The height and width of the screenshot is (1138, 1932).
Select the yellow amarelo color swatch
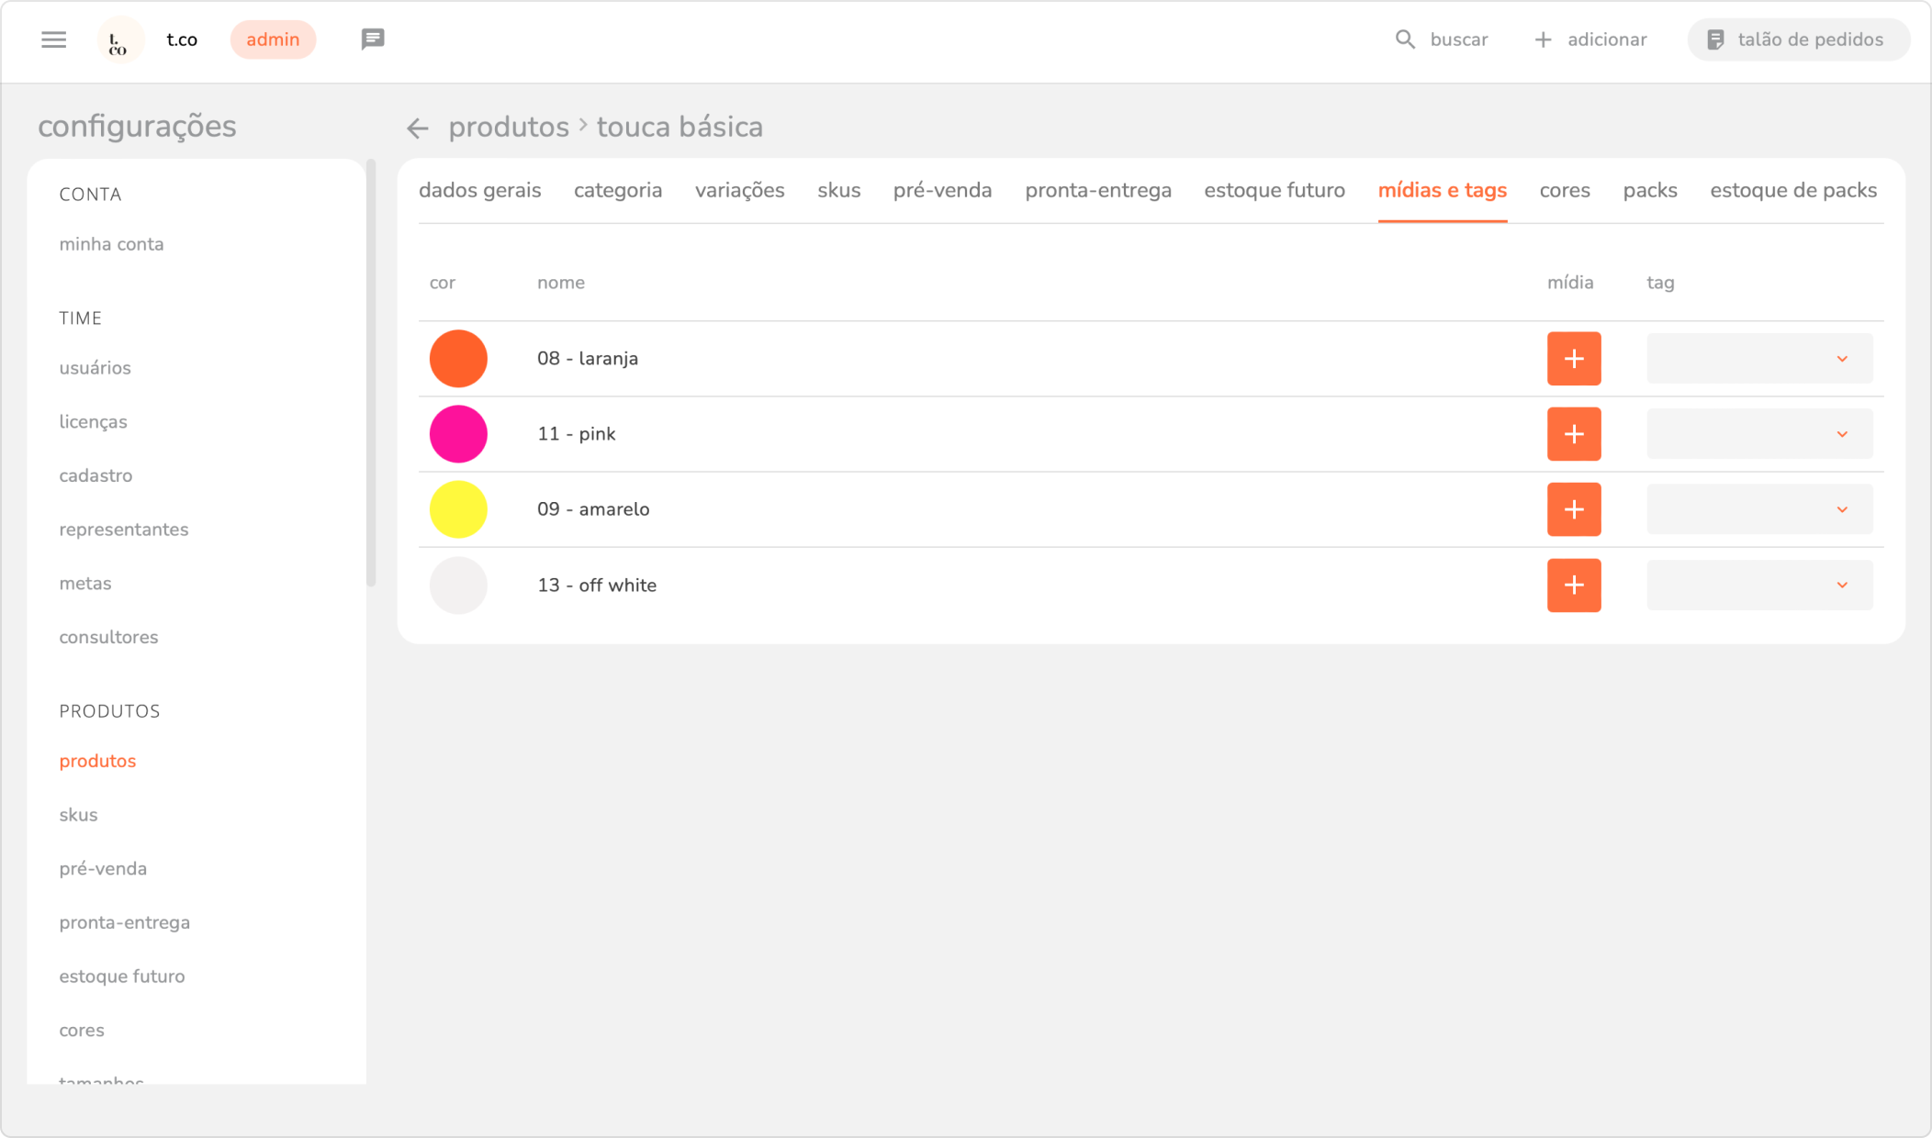point(458,509)
